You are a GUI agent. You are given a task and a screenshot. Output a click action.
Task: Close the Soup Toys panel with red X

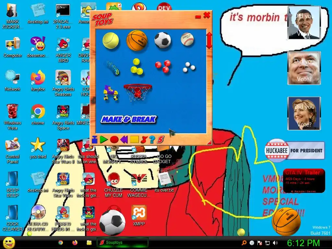point(207,15)
